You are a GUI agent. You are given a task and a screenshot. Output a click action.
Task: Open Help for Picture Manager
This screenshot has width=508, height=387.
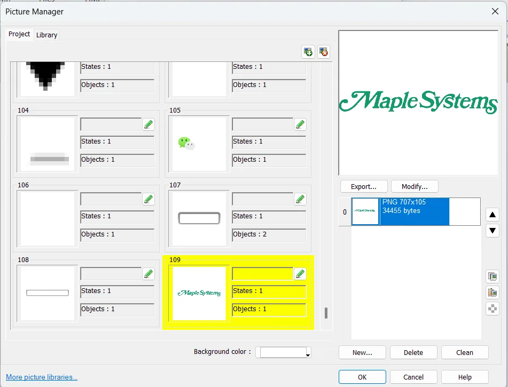click(x=465, y=377)
